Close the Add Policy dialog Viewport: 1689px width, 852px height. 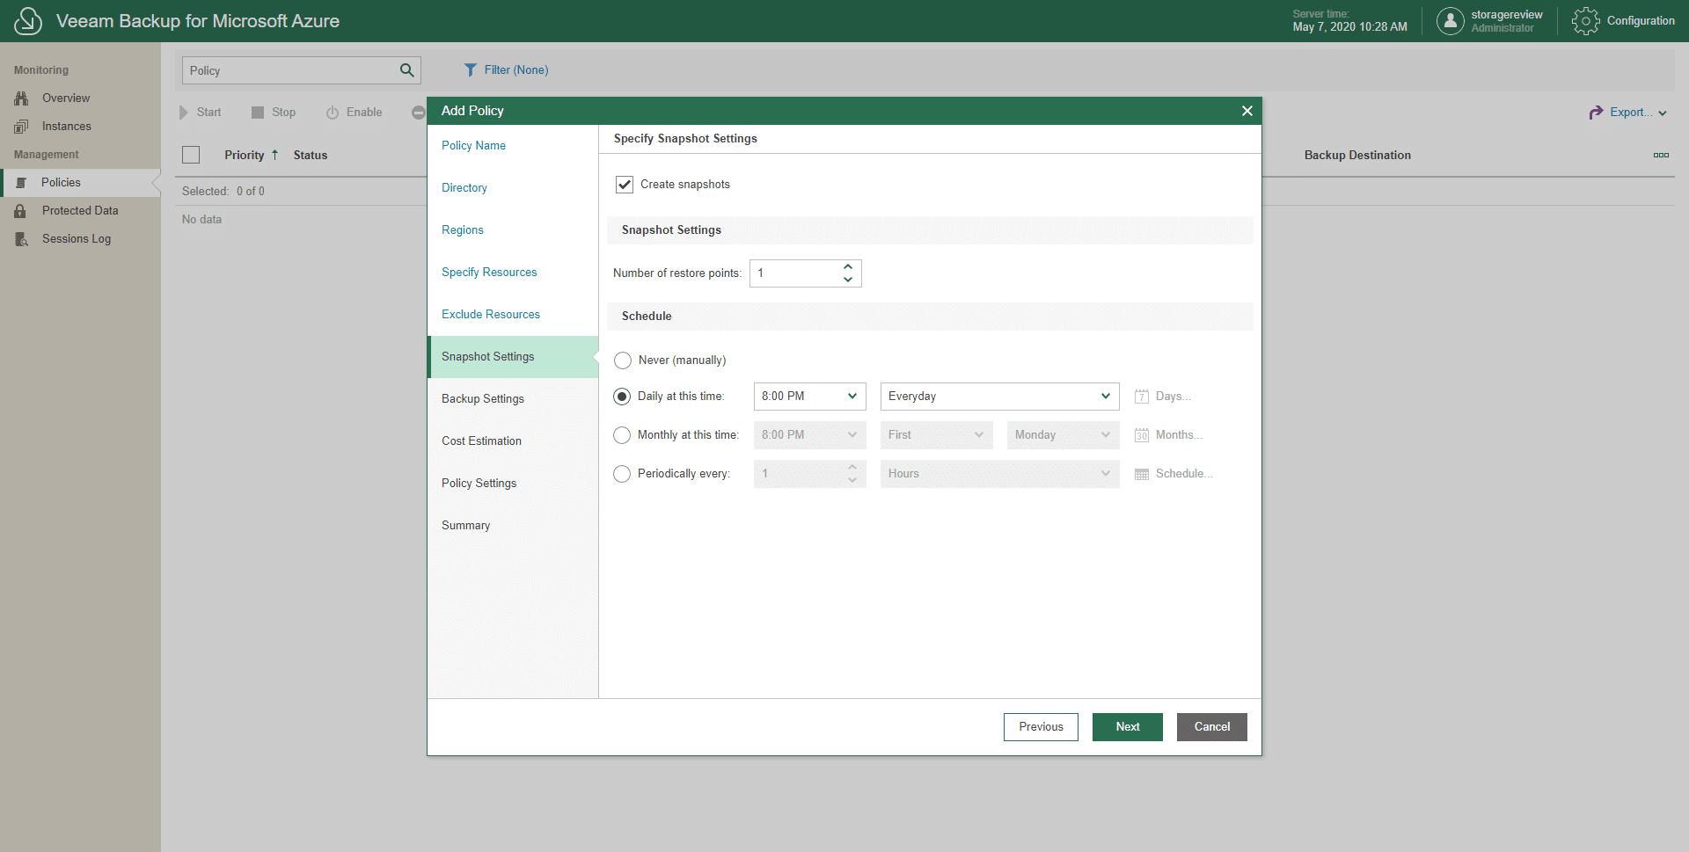pos(1247,111)
